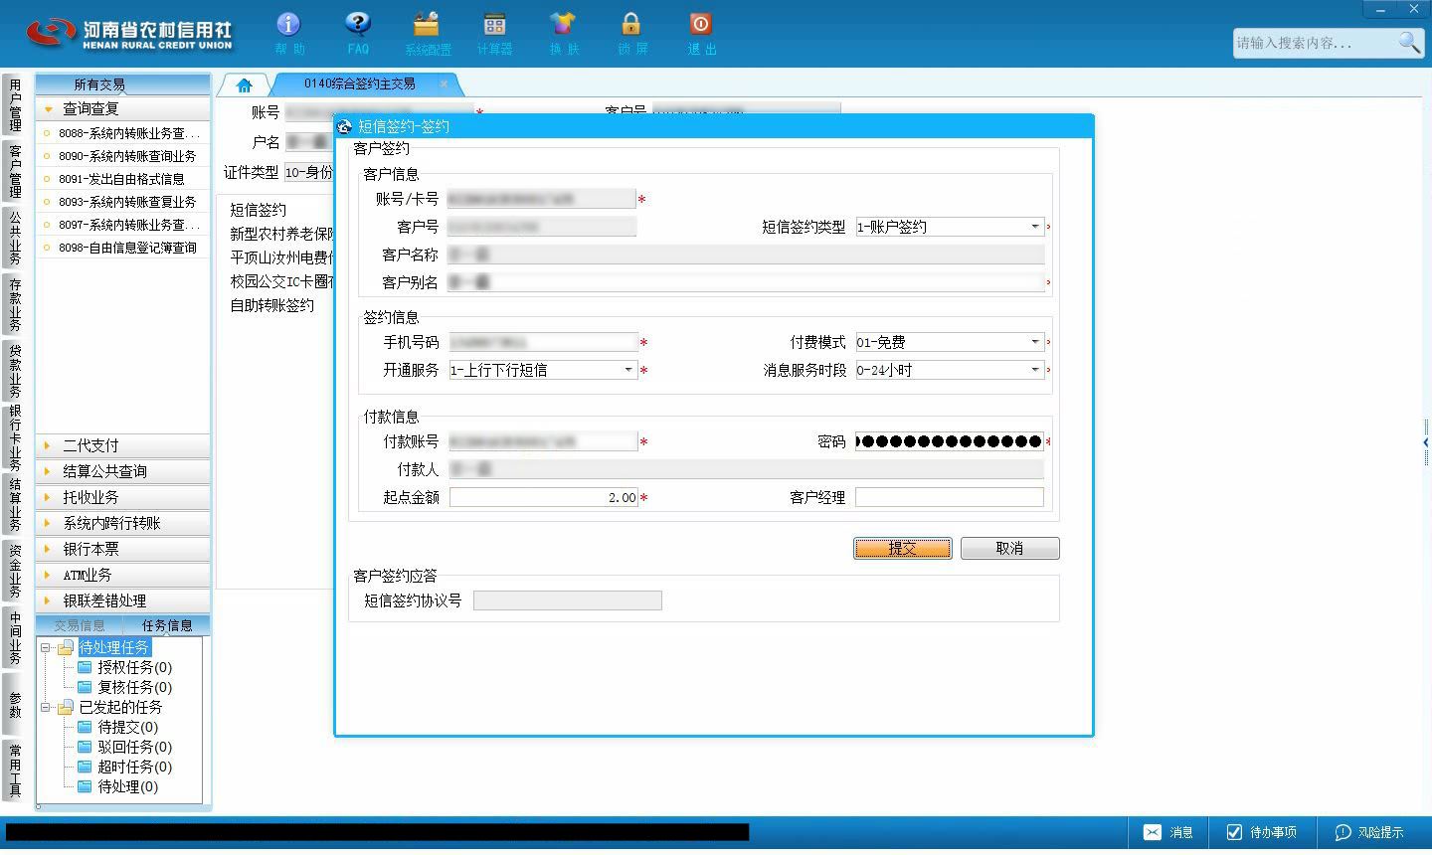Select the 中间业务 vertical tab

15,638
